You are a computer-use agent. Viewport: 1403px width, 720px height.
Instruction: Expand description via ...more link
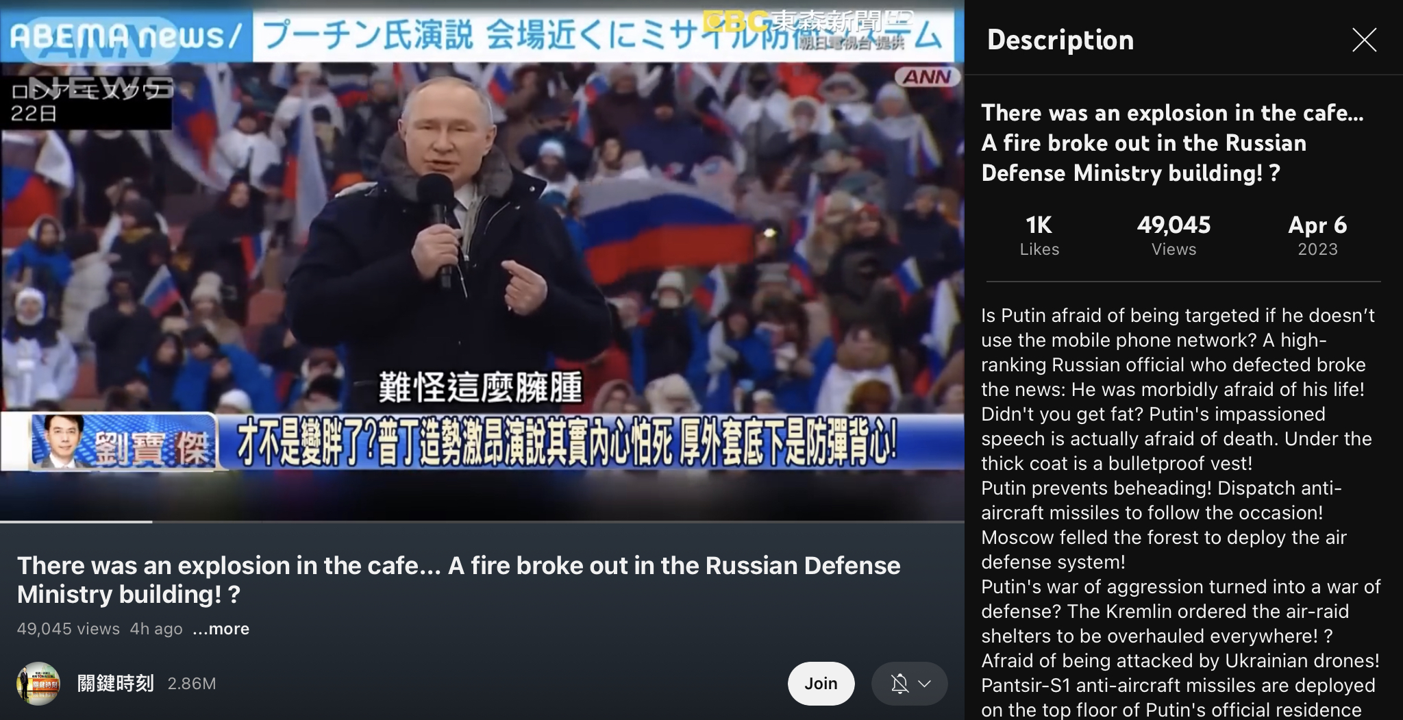point(221,629)
